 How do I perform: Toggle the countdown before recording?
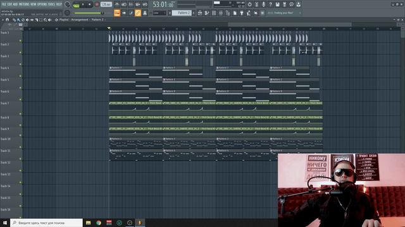click(x=131, y=4)
